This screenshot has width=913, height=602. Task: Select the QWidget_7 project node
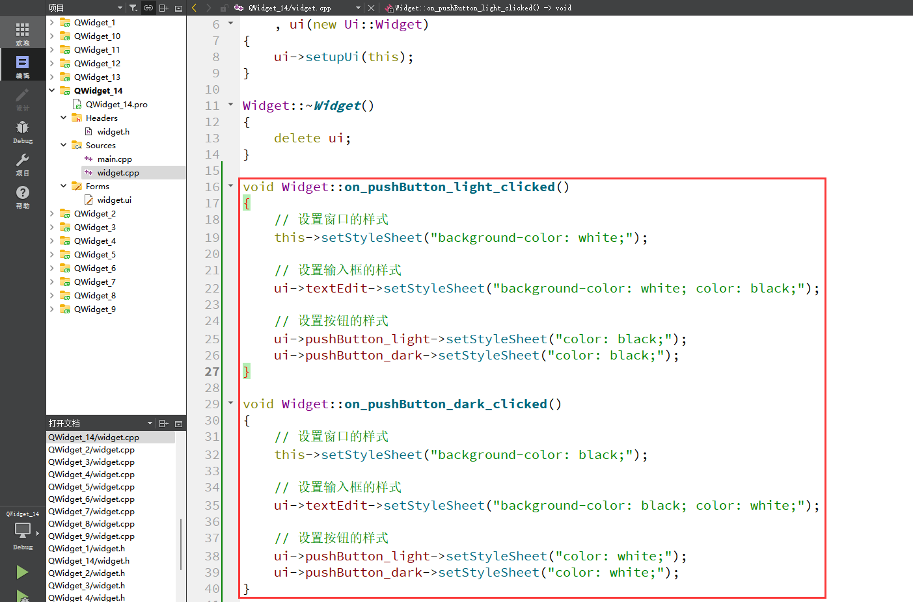click(94, 281)
